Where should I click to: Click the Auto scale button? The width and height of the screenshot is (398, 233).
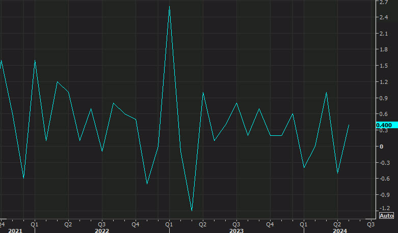pos(386,215)
